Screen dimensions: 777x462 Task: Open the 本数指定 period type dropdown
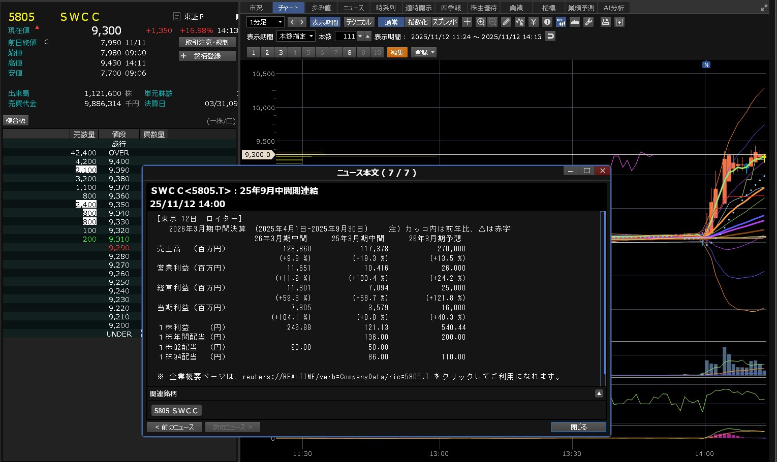point(296,36)
